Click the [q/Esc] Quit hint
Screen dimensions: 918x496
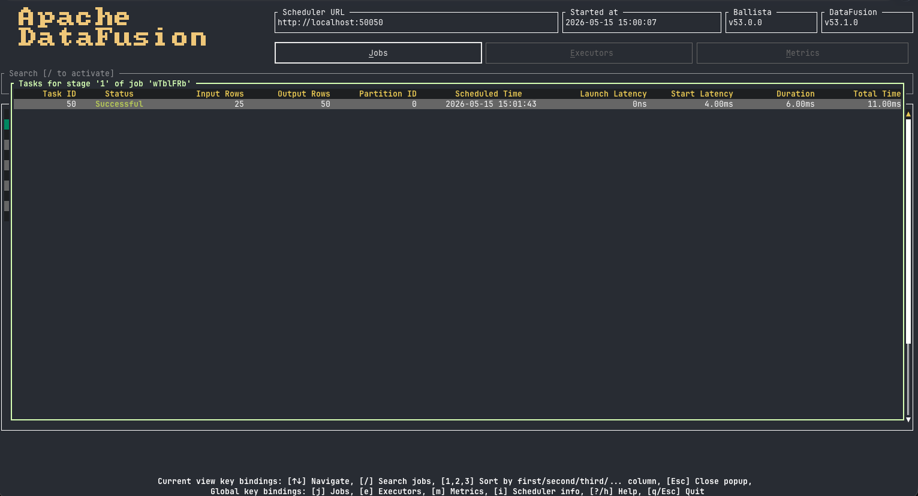coord(676,491)
